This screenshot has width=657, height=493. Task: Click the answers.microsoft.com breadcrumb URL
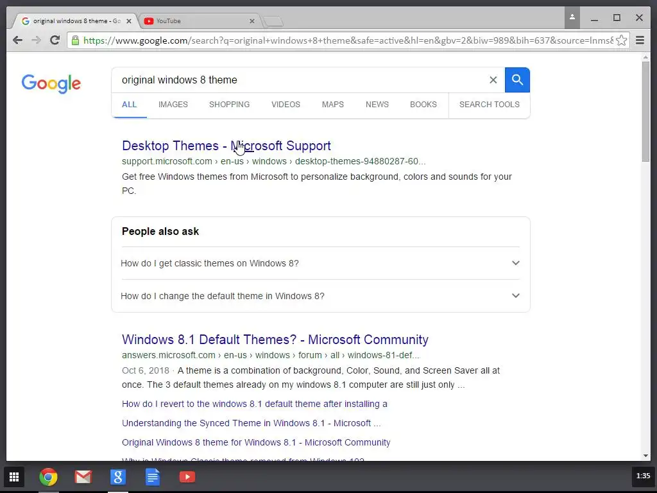coord(270,355)
